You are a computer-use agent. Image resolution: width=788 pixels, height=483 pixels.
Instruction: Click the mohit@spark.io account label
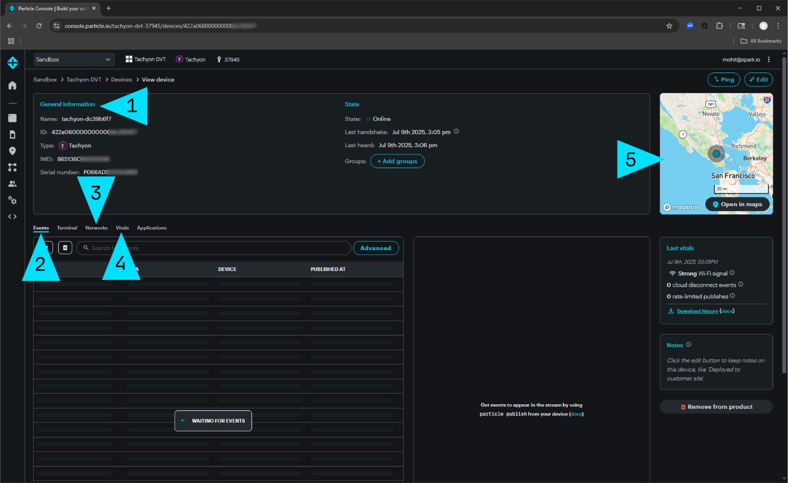pos(741,59)
